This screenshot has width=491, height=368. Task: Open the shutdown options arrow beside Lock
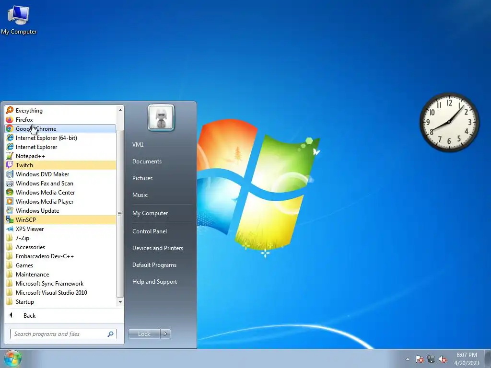click(x=165, y=334)
